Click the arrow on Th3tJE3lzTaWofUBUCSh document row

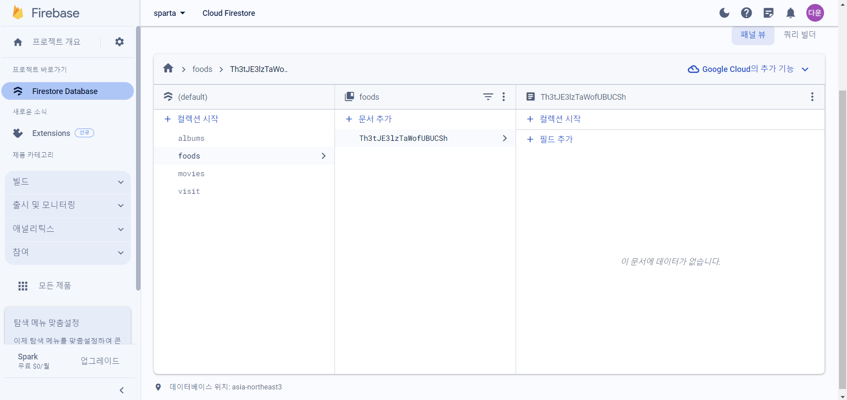[505, 138]
